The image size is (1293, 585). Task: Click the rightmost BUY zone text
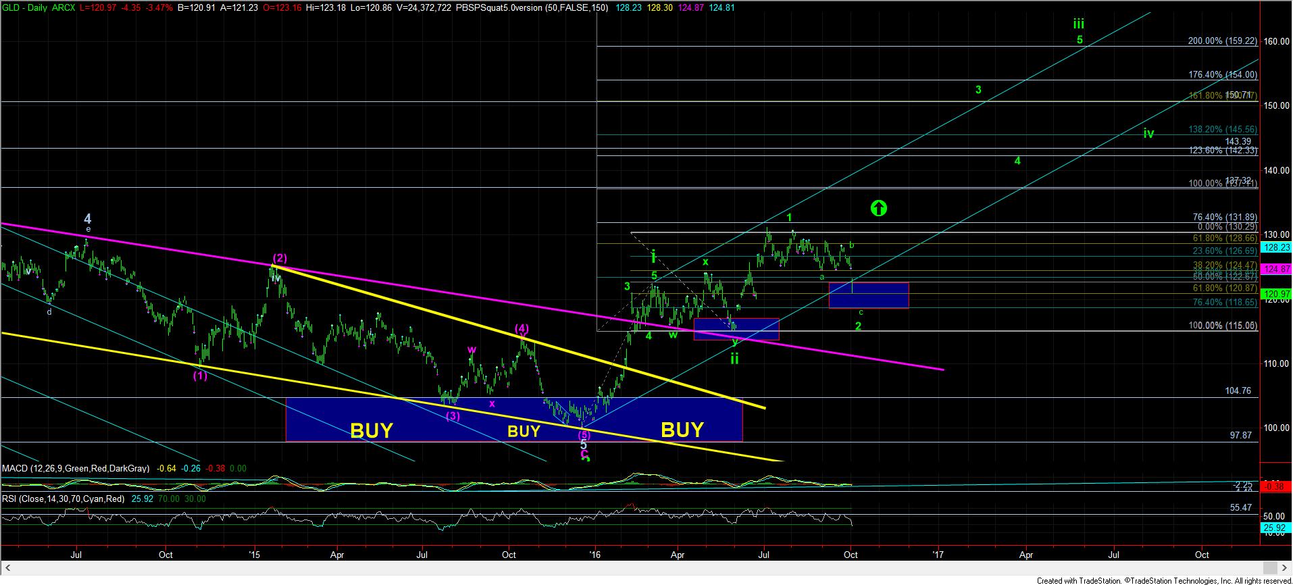tap(682, 430)
